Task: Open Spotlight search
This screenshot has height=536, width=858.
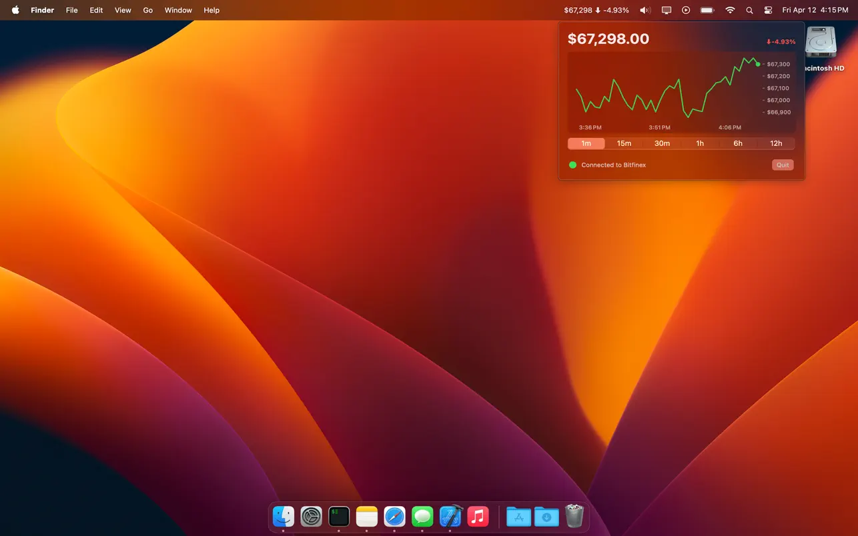Action: [x=749, y=10]
